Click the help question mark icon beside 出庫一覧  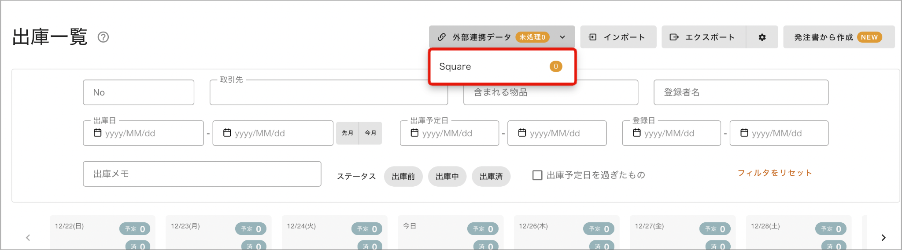point(103,37)
